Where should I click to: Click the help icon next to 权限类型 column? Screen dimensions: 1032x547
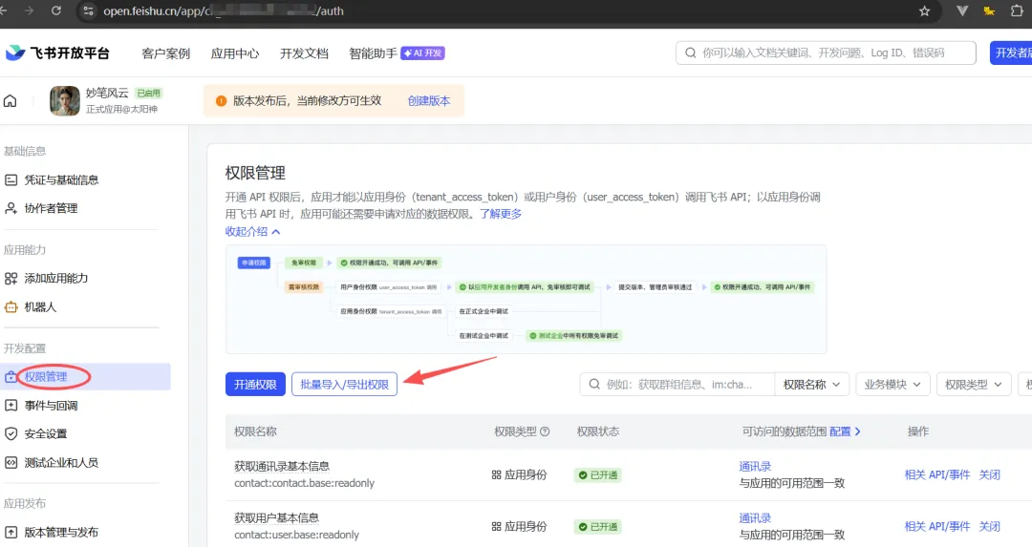pos(545,431)
